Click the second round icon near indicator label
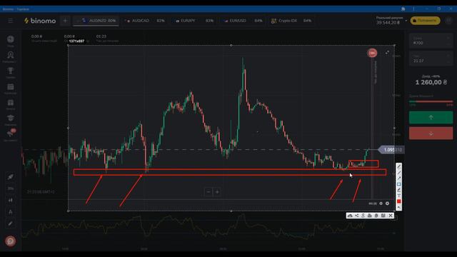Viewport: 457px width, 257px height. pyautogui.click(x=387, y=203)
